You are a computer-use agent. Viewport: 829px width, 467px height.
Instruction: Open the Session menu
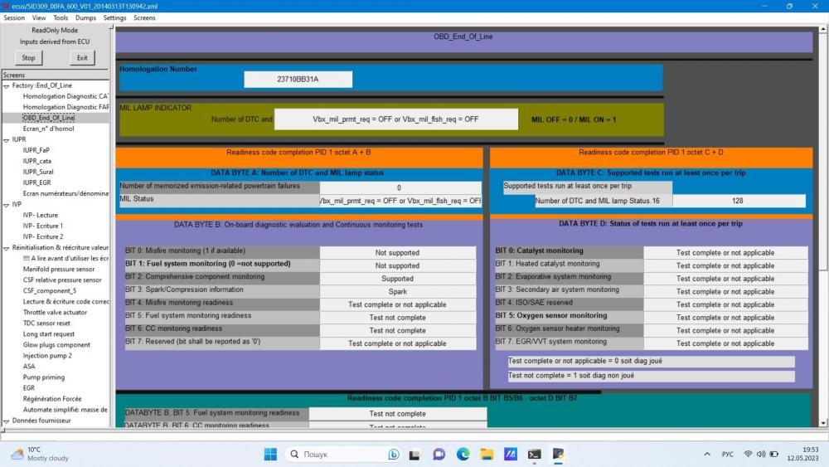pyautogui.click(x=14, y=18)
